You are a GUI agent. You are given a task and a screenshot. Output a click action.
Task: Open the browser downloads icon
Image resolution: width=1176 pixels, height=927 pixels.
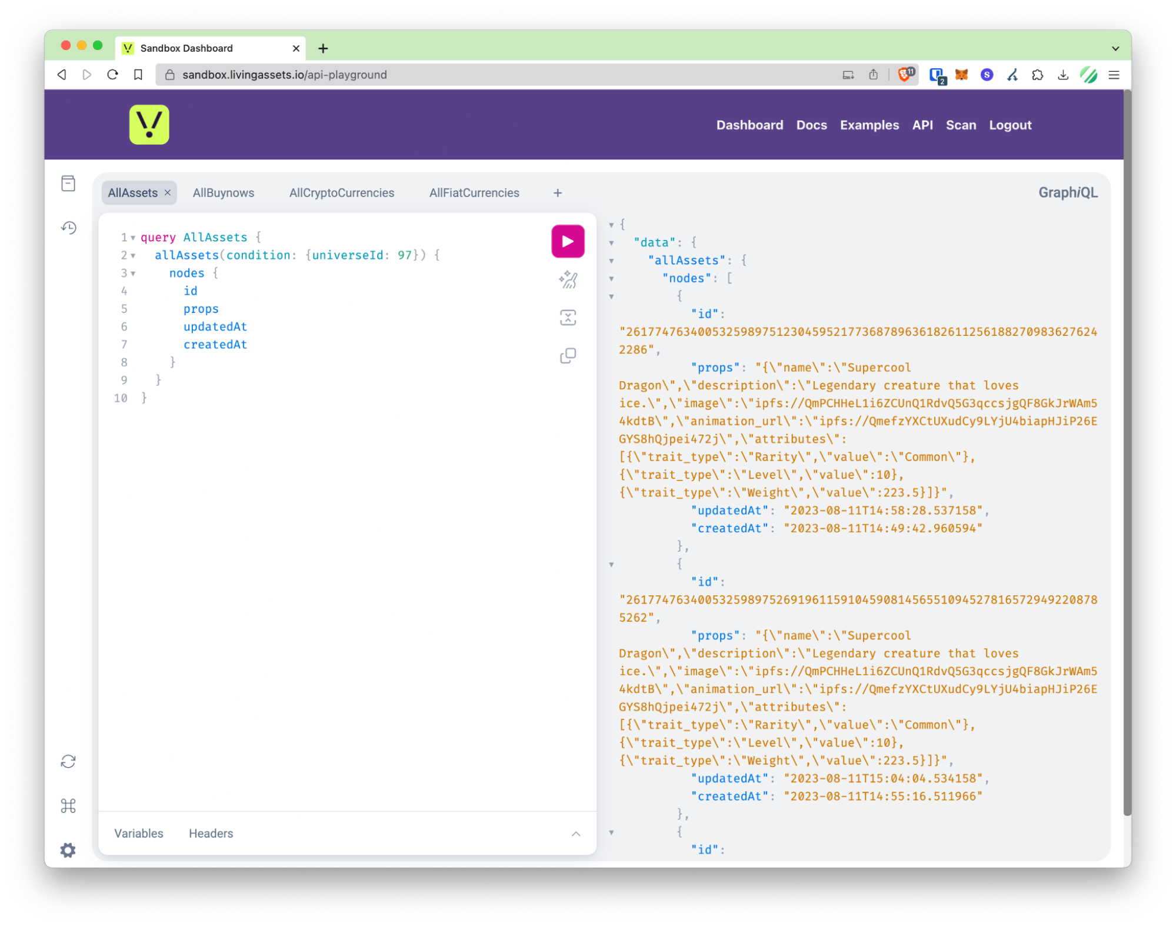point(1062,75)
